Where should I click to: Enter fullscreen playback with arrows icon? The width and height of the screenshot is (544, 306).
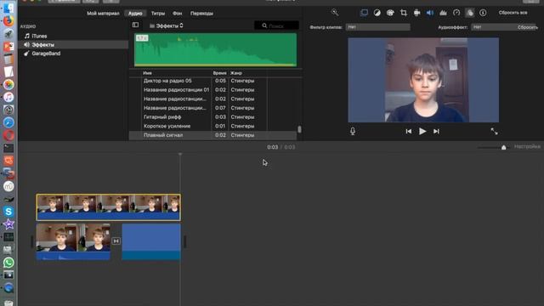tap(494, 131)
